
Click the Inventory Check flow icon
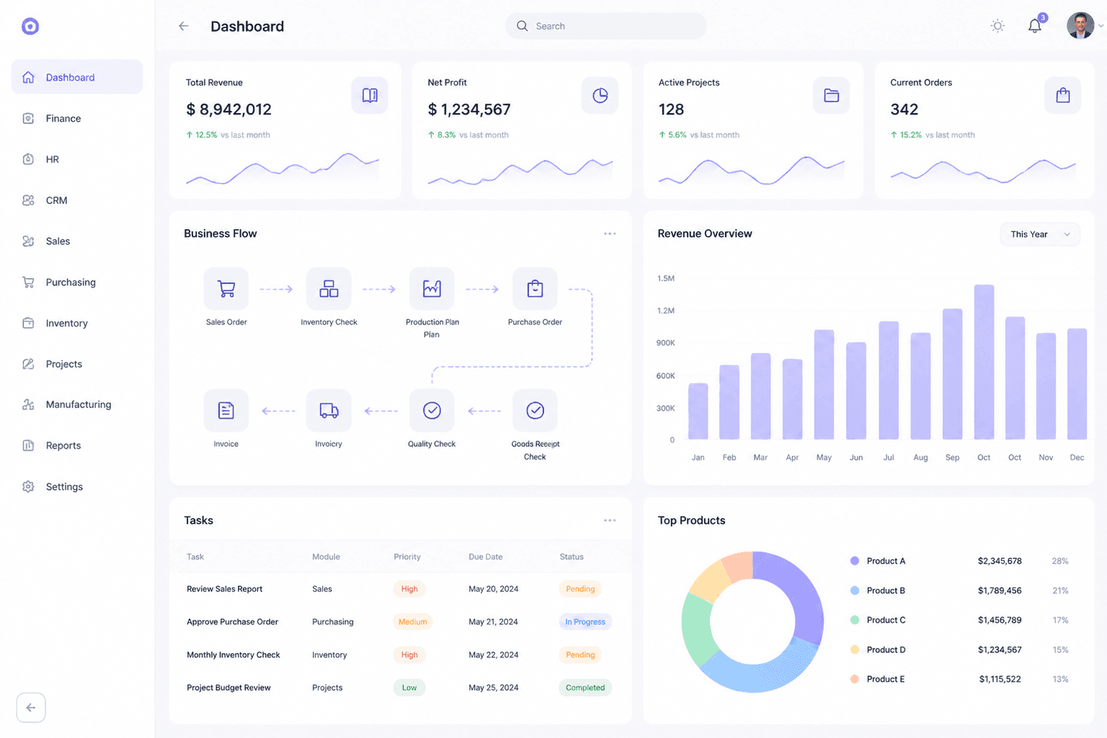point(329,289)
